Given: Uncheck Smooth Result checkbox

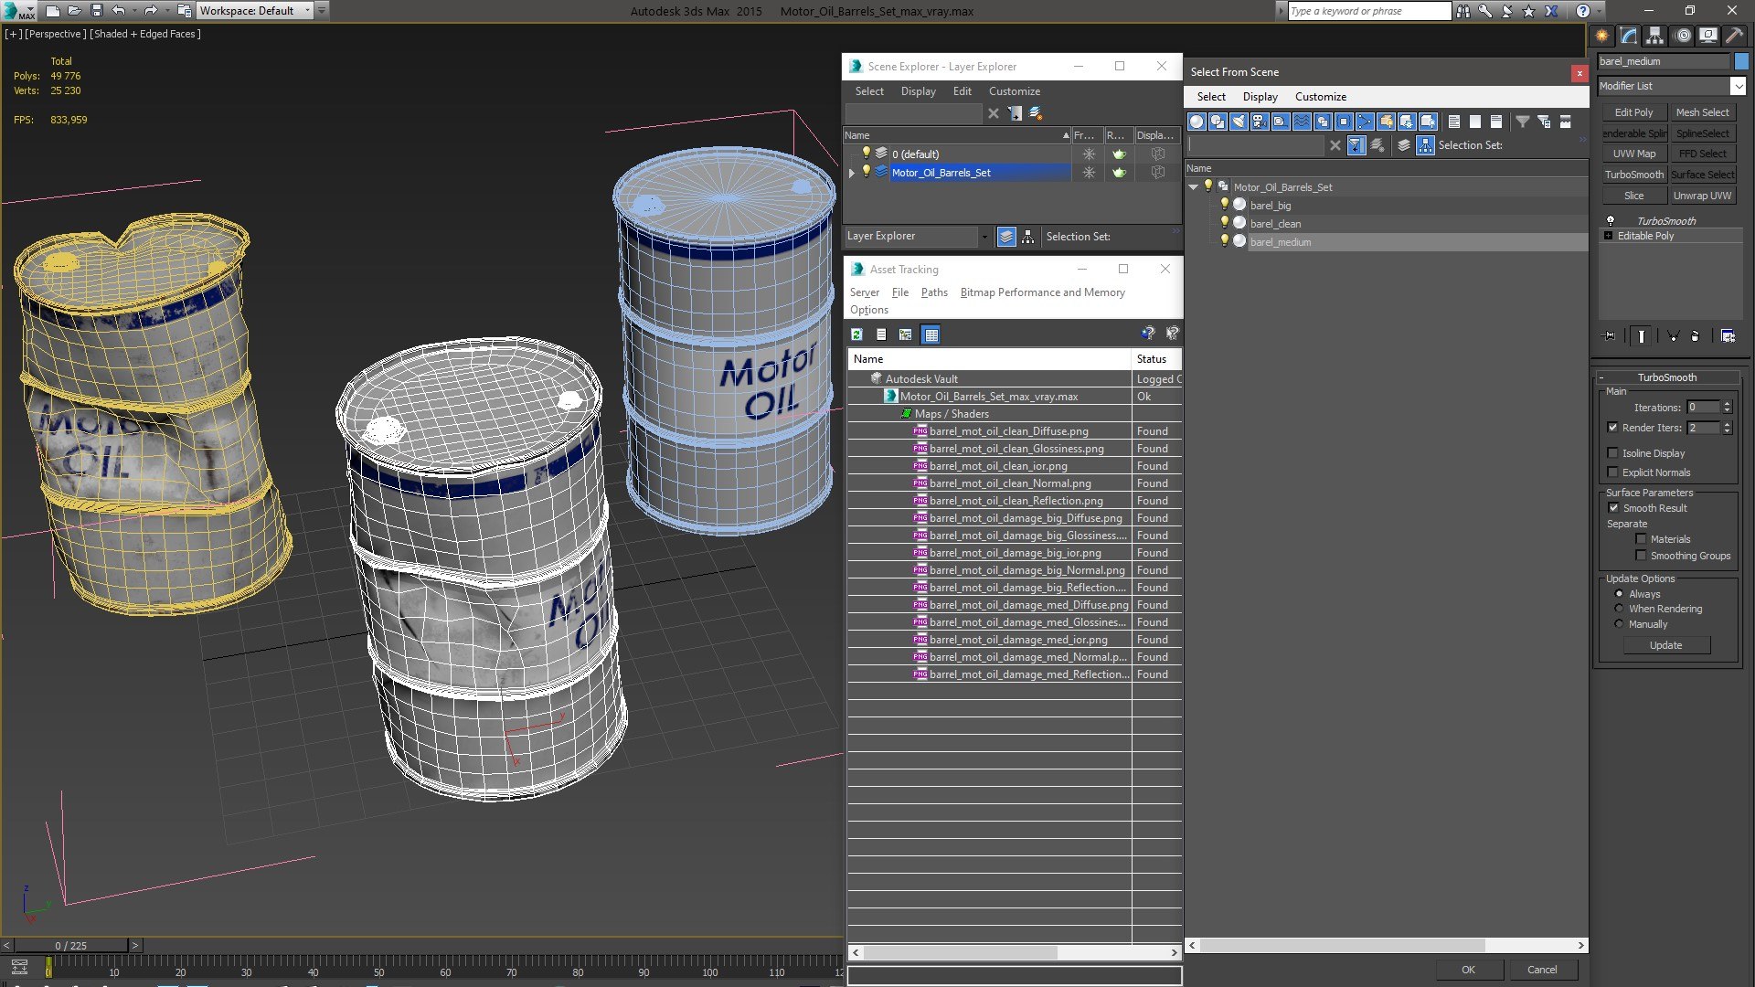Looking at the screenshot, I should [x=1613, y=508].
